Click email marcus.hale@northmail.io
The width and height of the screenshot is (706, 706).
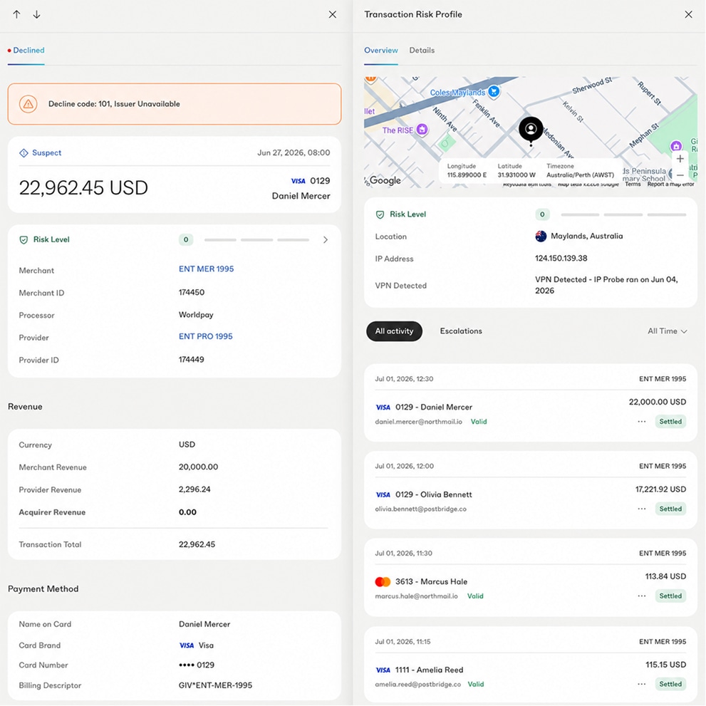(x=417, y=596)
